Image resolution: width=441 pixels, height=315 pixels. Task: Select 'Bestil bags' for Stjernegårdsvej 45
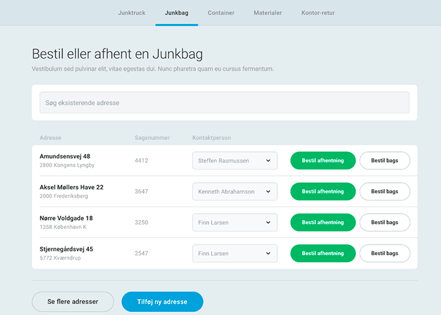384,253
